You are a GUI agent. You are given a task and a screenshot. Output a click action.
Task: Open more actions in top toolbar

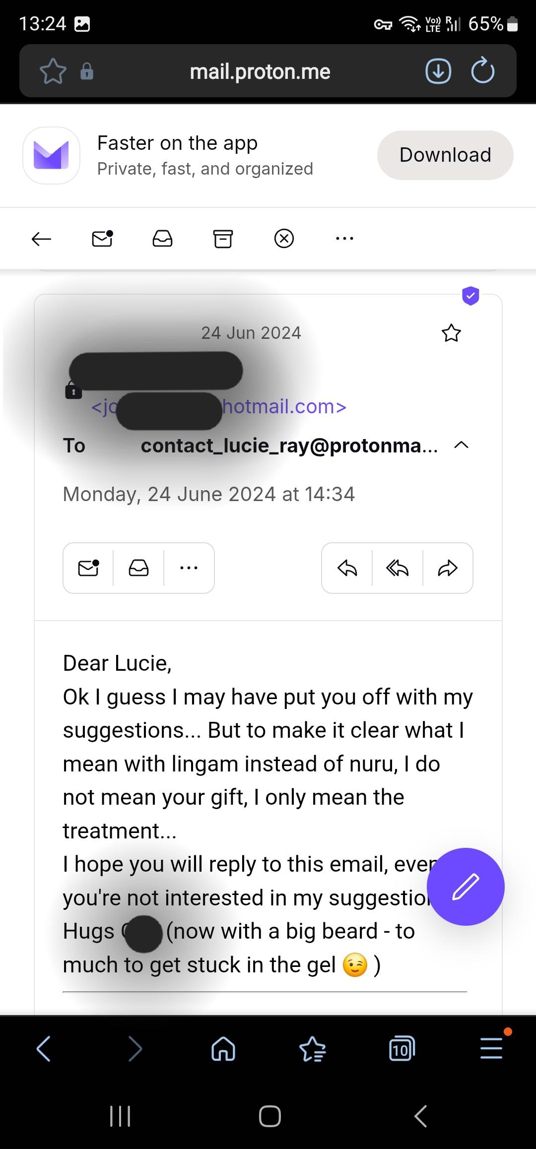click(344, 239)
